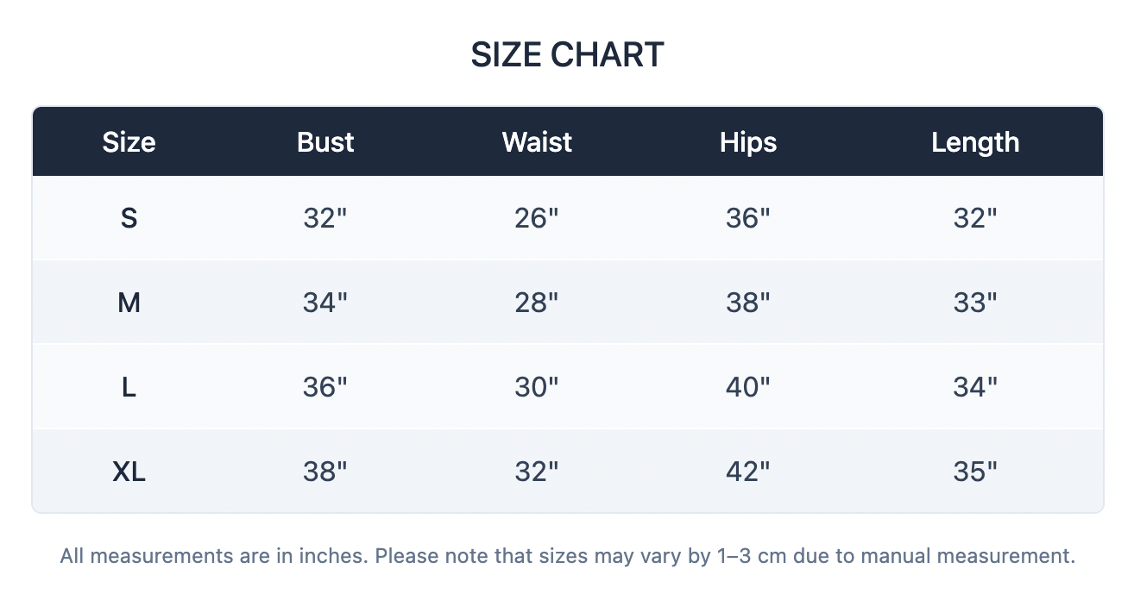Screen dimensions: 1134x600
Task: Click the 33" length value for M
Action: [975, 303]
